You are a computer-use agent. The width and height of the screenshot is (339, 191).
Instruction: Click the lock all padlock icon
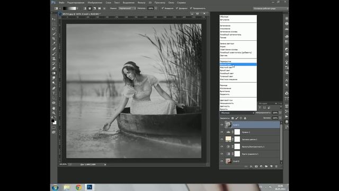pyautogui.click(x=245, y=118)
